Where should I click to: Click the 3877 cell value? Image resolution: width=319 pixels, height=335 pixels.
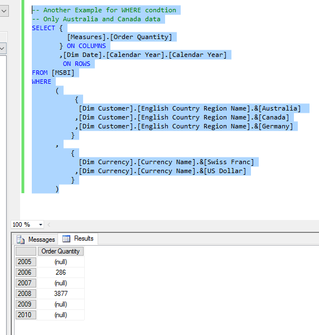coord(61,294)
